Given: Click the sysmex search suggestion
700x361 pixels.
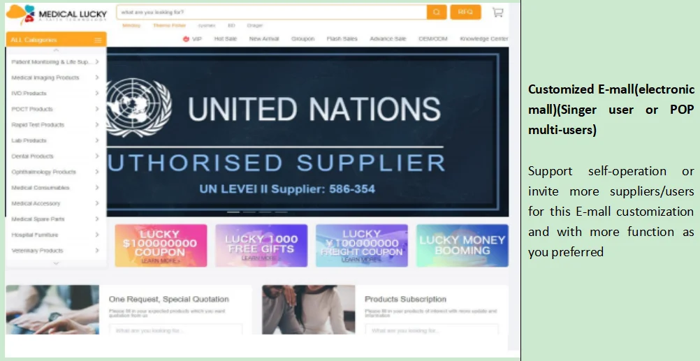Looking at the screenshot, I should pyautogui.click(x=207, y=25).
